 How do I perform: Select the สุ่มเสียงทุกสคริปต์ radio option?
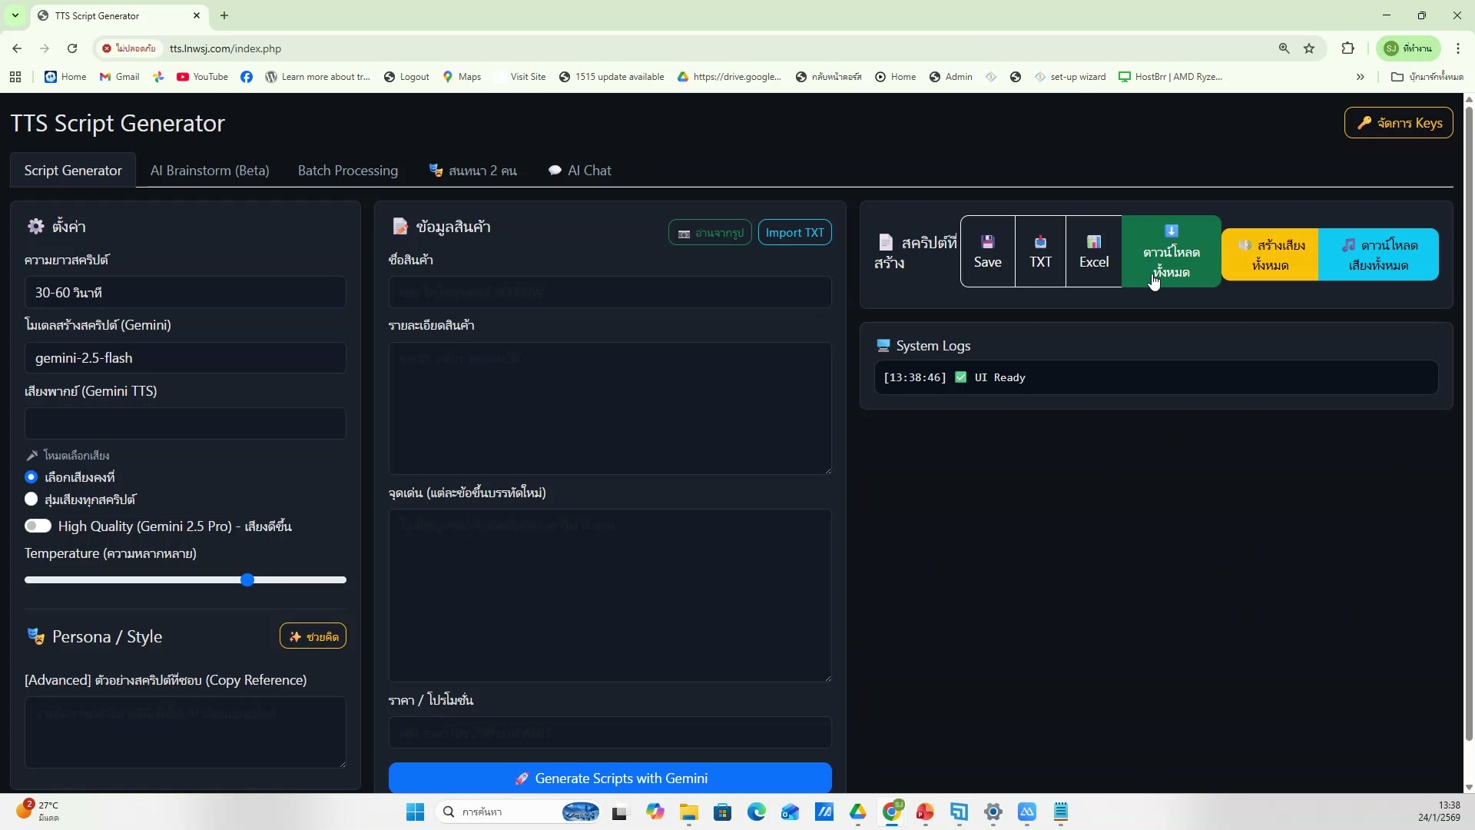(x=31, y=500)
